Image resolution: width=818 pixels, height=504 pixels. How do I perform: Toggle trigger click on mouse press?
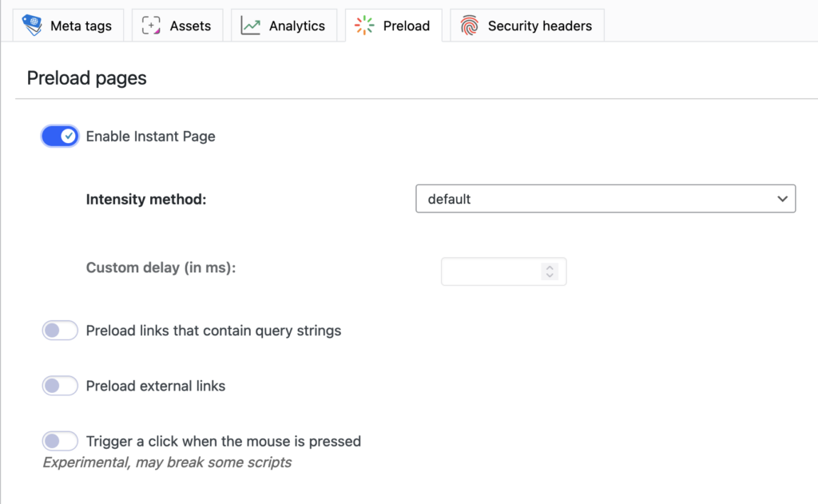(60, 441)
